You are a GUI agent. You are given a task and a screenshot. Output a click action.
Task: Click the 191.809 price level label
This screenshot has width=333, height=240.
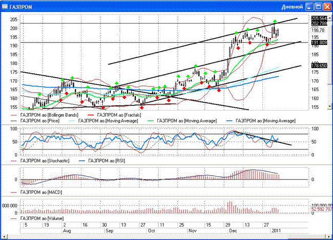319,43
